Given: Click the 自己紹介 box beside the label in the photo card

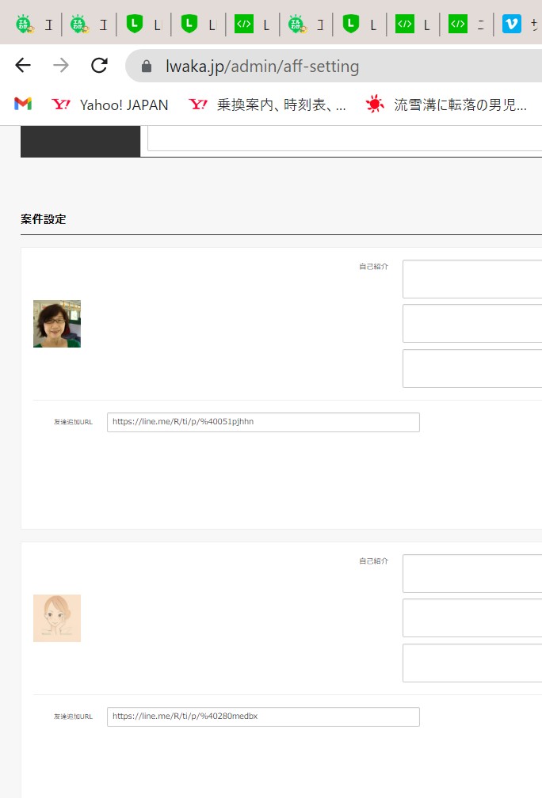Looking at the screenshot, I should pos(472,279).
